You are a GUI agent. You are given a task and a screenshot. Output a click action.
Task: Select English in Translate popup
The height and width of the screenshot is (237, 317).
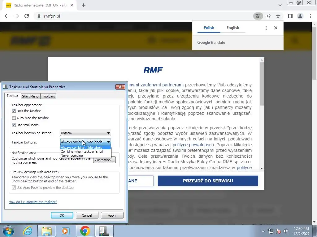click(233, 28)
